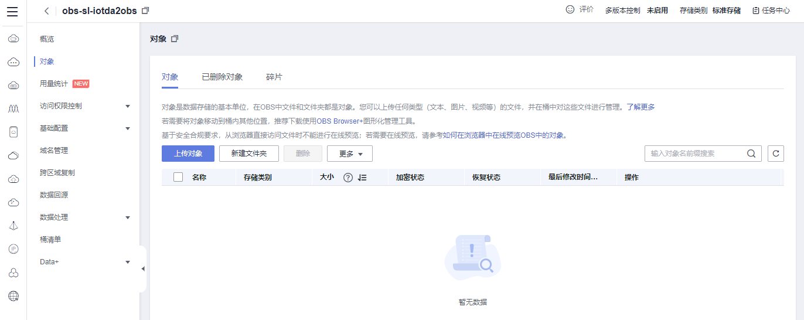Click the 暂无数据 empty state text
The image size is (804, 320).
pyautogui.click(x=473, y=302)
